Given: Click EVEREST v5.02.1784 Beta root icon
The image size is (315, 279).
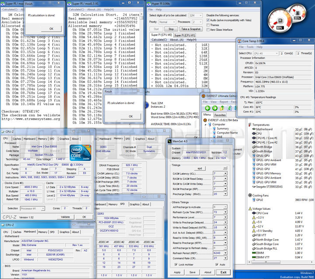Looking at the screenshot, I should [205, 120].
